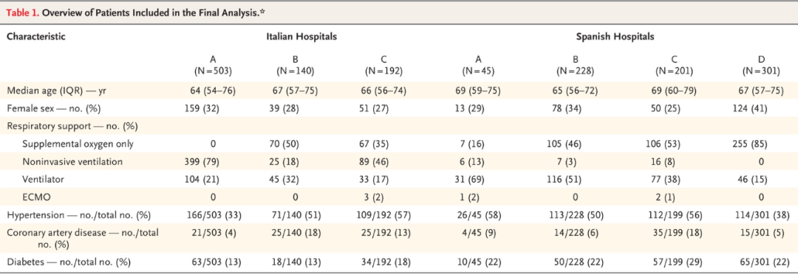This screenshot has height=274, width=798.
Task: Select the ECMO row label
Action: pos(33,197)
